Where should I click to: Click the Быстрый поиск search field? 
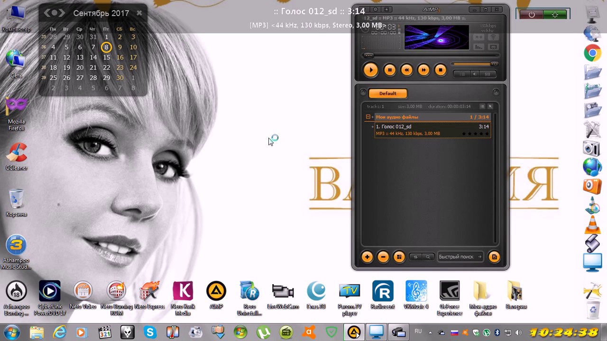(460, 257)
